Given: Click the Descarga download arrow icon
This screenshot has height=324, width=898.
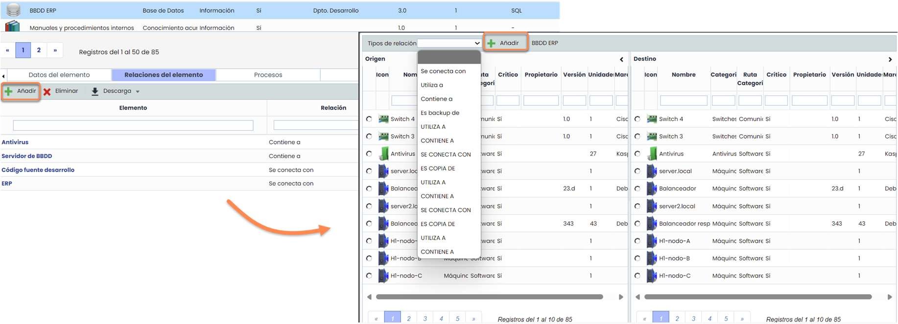Looking at the screenshot, I should point(95,92).
